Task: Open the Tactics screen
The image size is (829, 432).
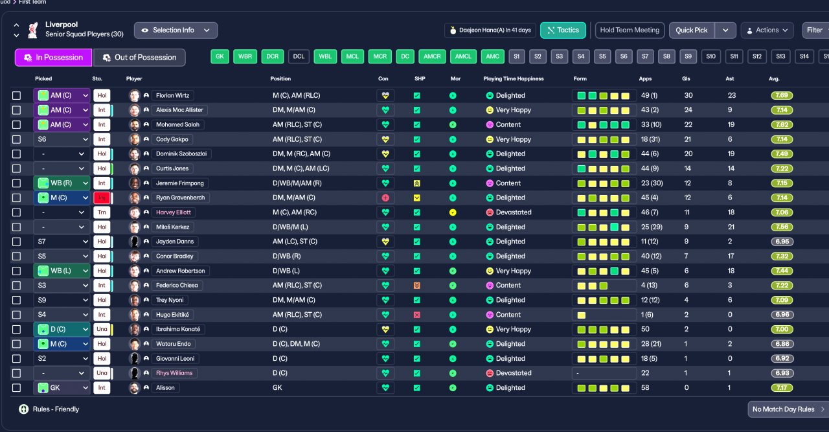Action: (563, 30)
